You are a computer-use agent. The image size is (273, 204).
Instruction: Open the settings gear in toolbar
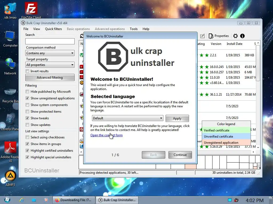click(235, 36)
